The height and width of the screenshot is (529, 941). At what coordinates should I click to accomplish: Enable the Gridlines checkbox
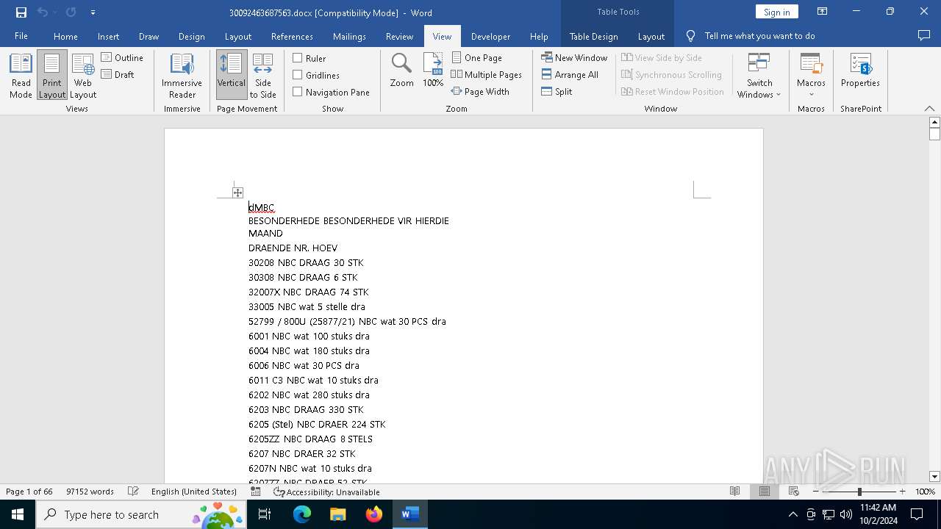316,75
